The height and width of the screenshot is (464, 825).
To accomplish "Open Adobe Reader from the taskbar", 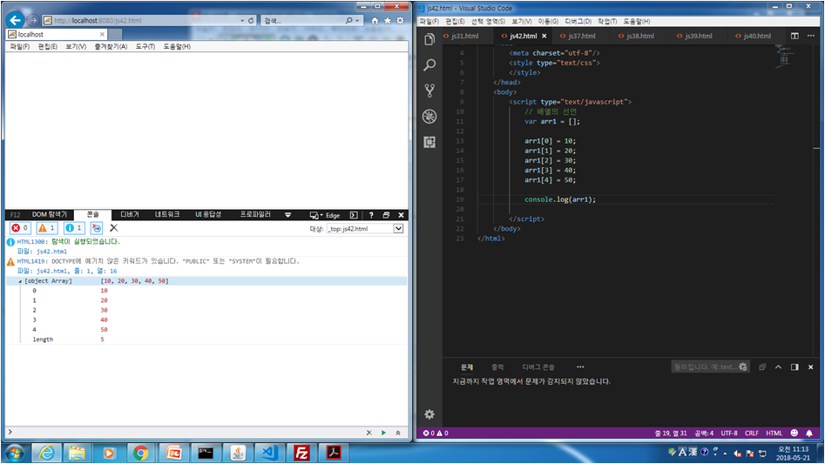I will [335, 453].
